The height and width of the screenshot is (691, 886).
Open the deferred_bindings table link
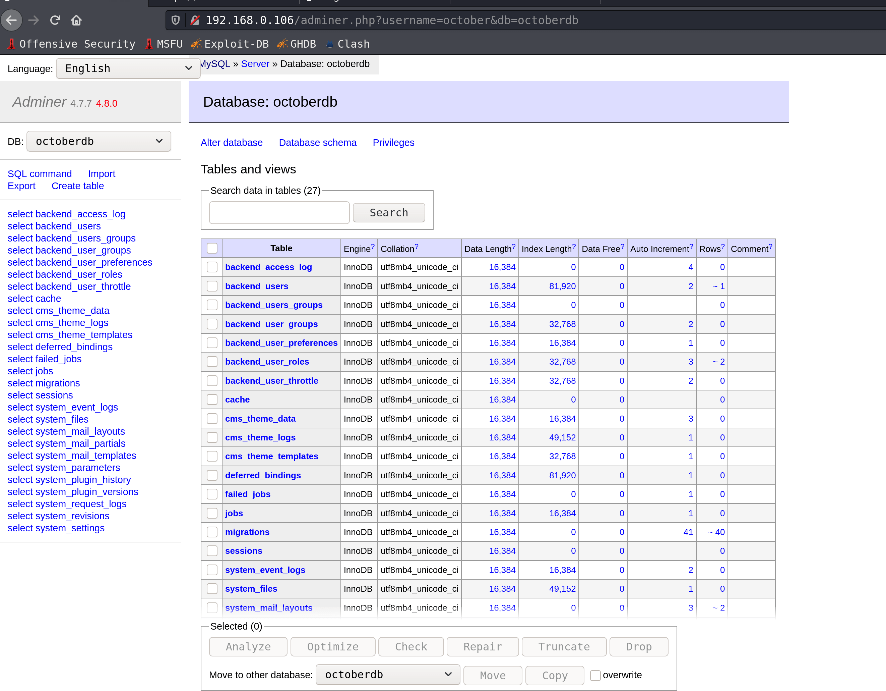click(x=263, y=475)
